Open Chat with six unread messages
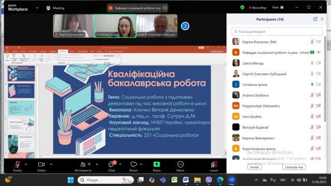331x186 pixels. tap(112, 166)
